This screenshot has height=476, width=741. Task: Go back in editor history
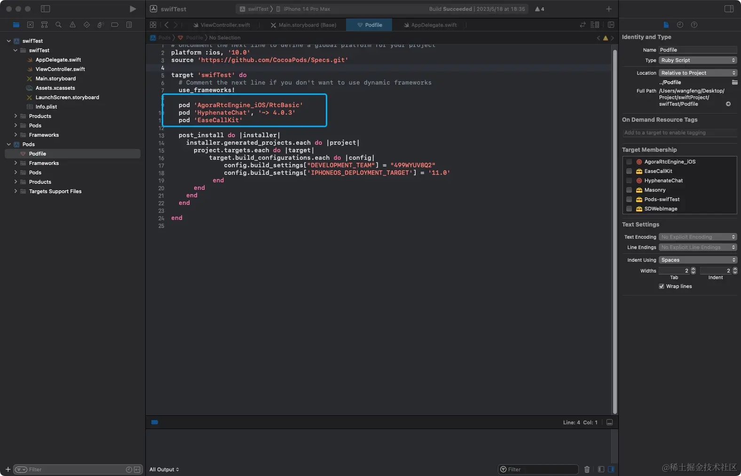click(x=166, y=25)
